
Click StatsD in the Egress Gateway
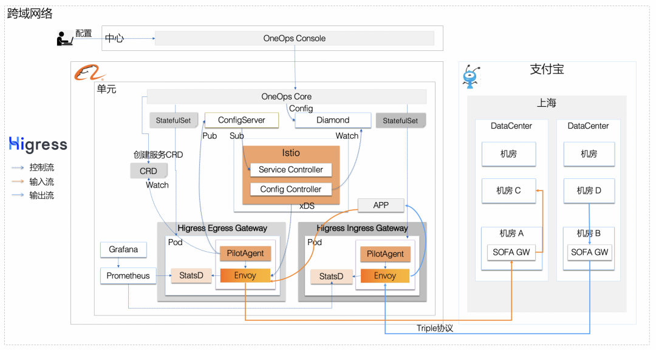click(191, 275)
